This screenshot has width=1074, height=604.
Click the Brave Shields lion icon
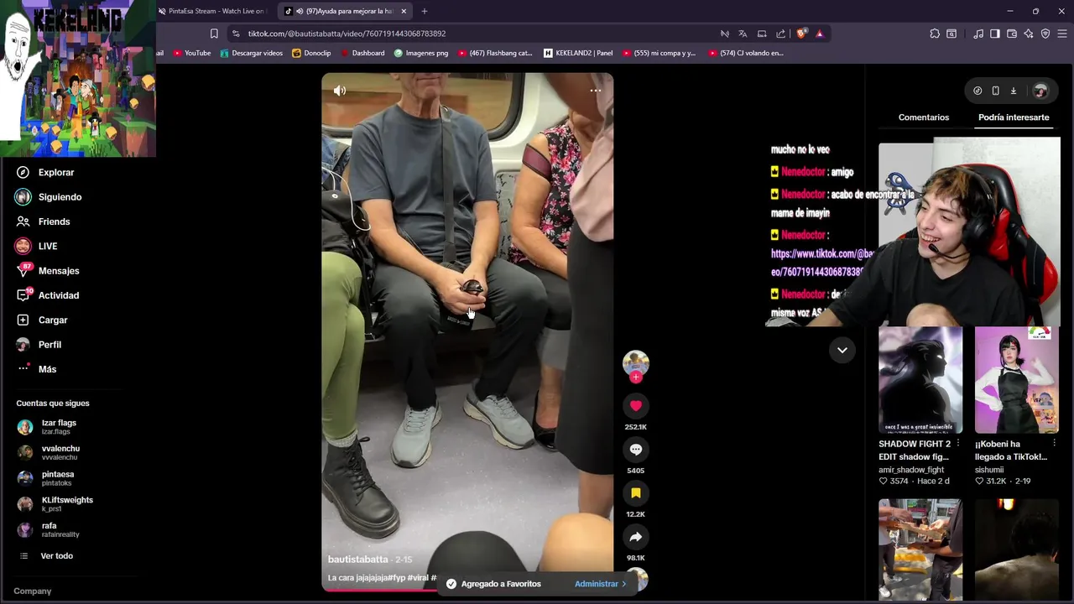801,34
